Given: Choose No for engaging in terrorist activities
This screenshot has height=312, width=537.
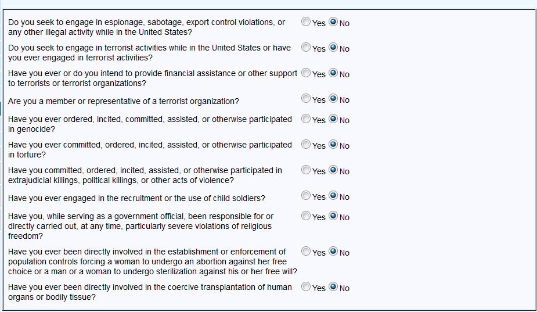Looking at the screenshot, I should (x=333, y=48).
